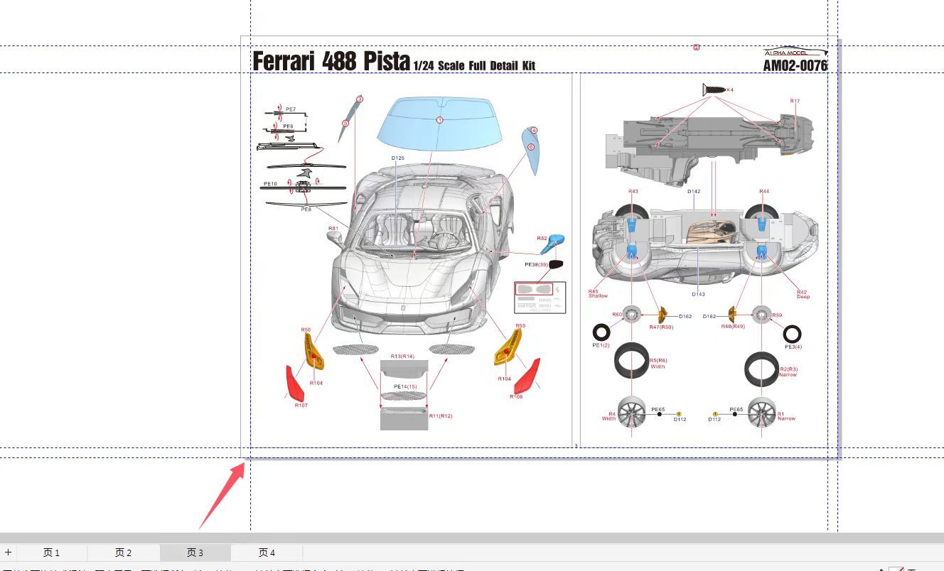Select the 'Ferrari 488 Pista' title text

(331, 61)
